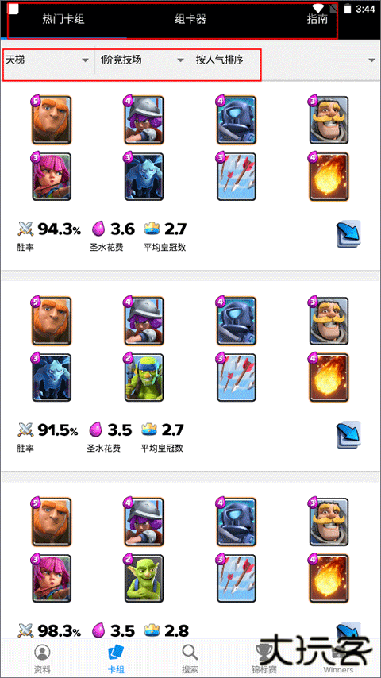Viewport: 381px width, 678px height.
Task: Tap the Giant card in first deck
Action: tap(52, 120)
